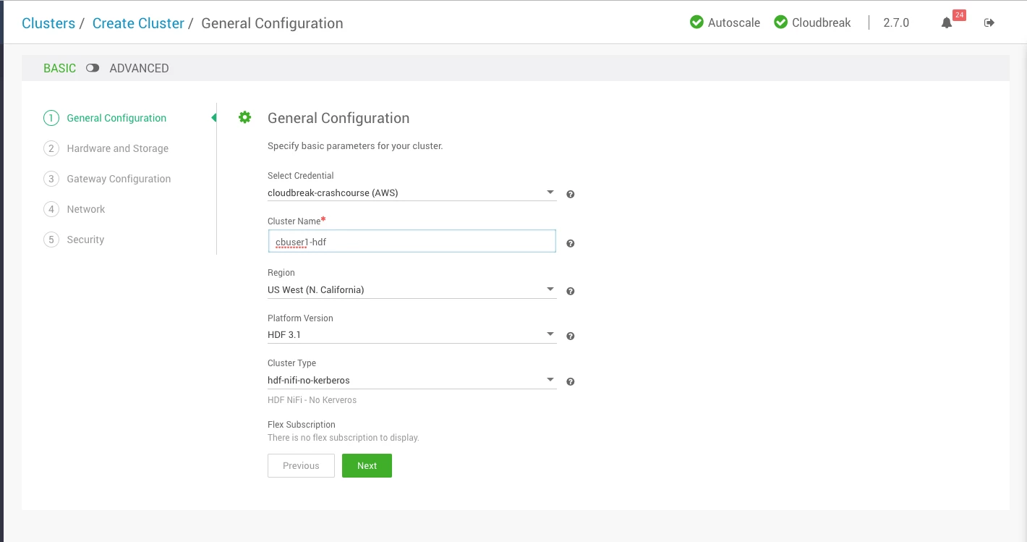
Task: Expand the Cluster Type dropdown
Action: pyautogui.click(x=412, y=380)
